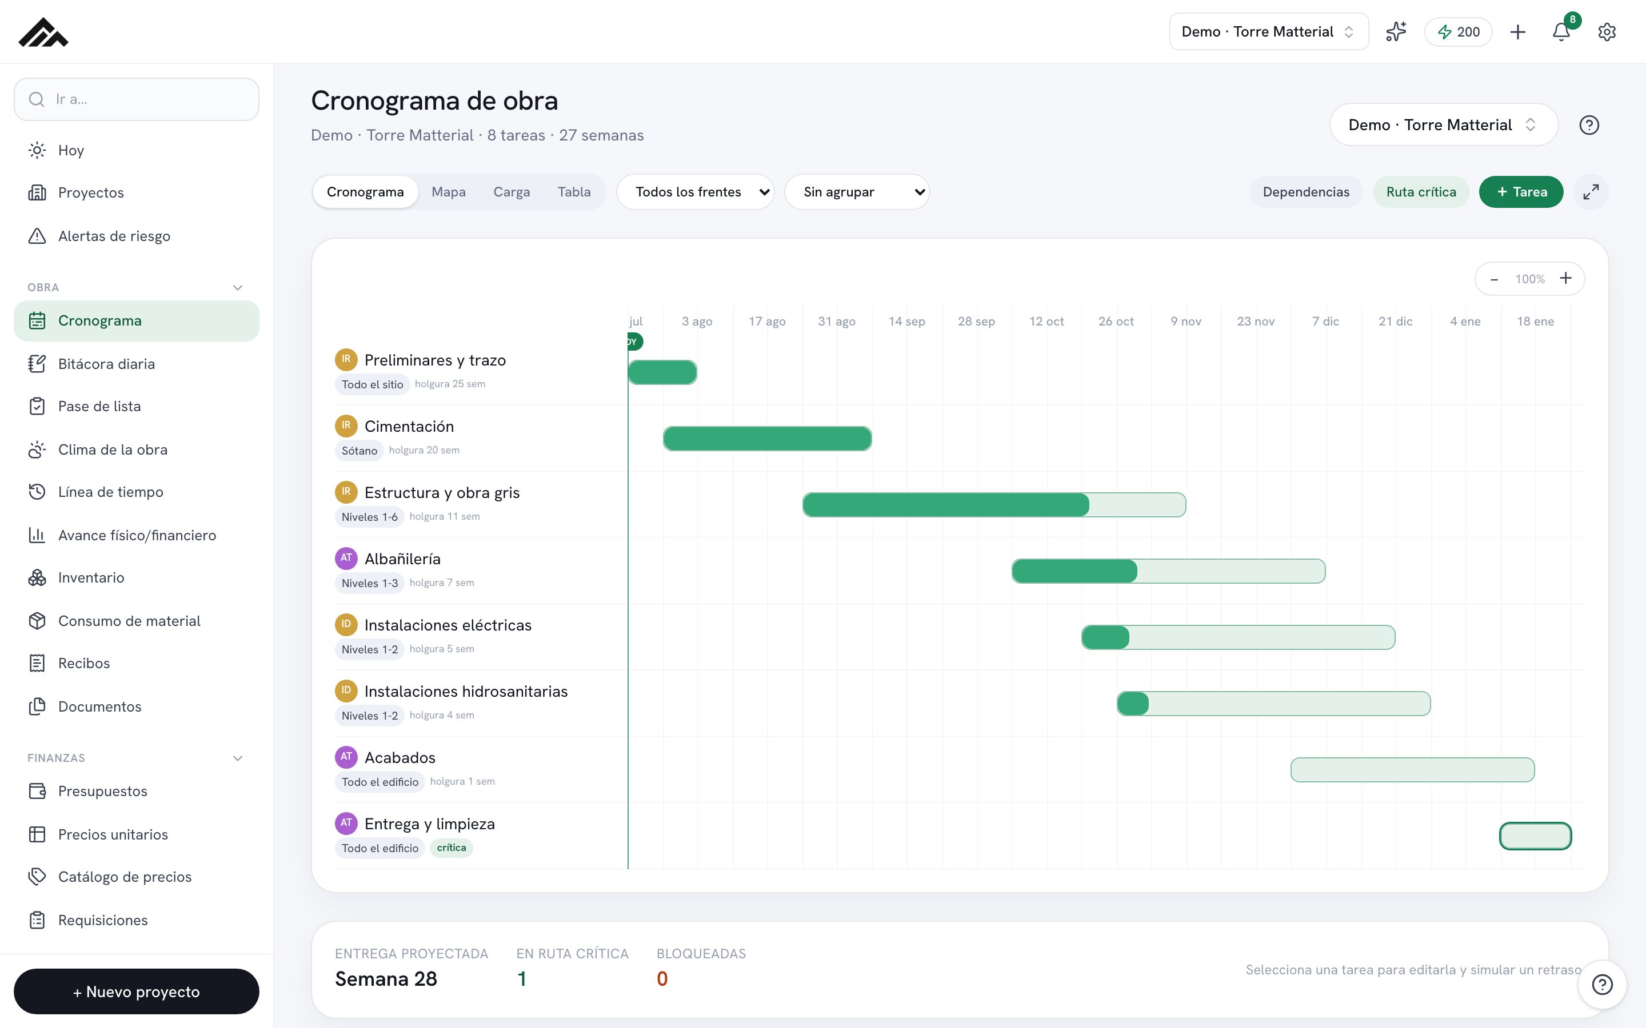Open Consumo de material package icon
Viewport: 1646px width, 1028px height.
click(x=37, y=621)
